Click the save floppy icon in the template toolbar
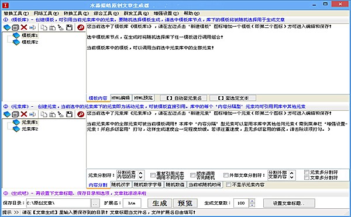Viewport: 351px width, 217px height. click(x=70, y=27)
